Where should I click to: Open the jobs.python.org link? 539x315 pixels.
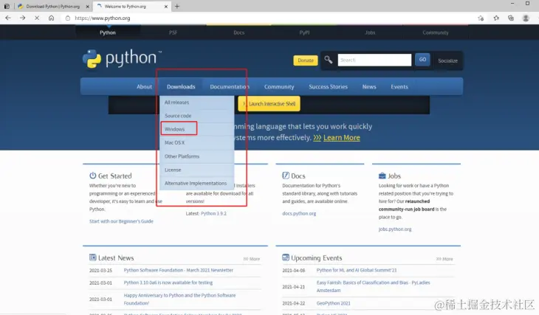395,229
